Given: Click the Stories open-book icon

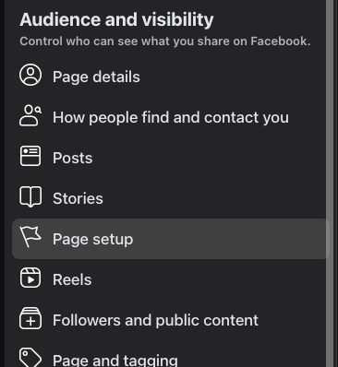Looking at the screenshot, I should coord(30,196).
